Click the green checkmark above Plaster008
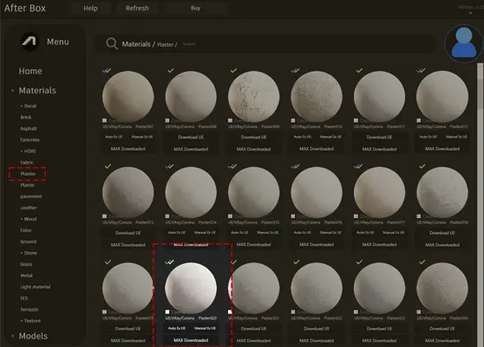Image resolution: width=484 pixels, height=347 pixels. [171, 71]
